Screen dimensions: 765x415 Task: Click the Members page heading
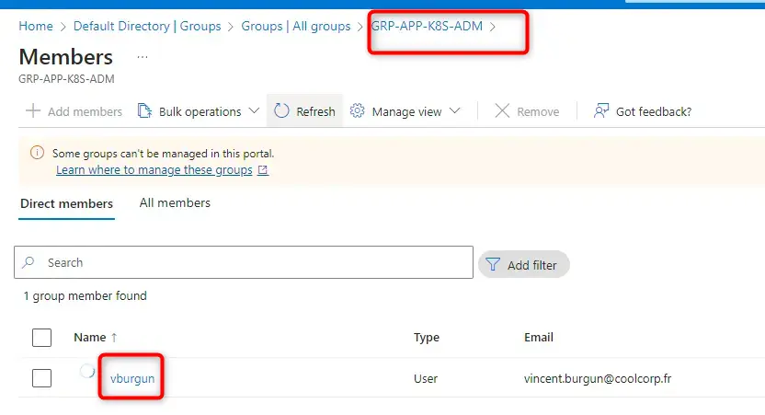click(x=66, y=57)
